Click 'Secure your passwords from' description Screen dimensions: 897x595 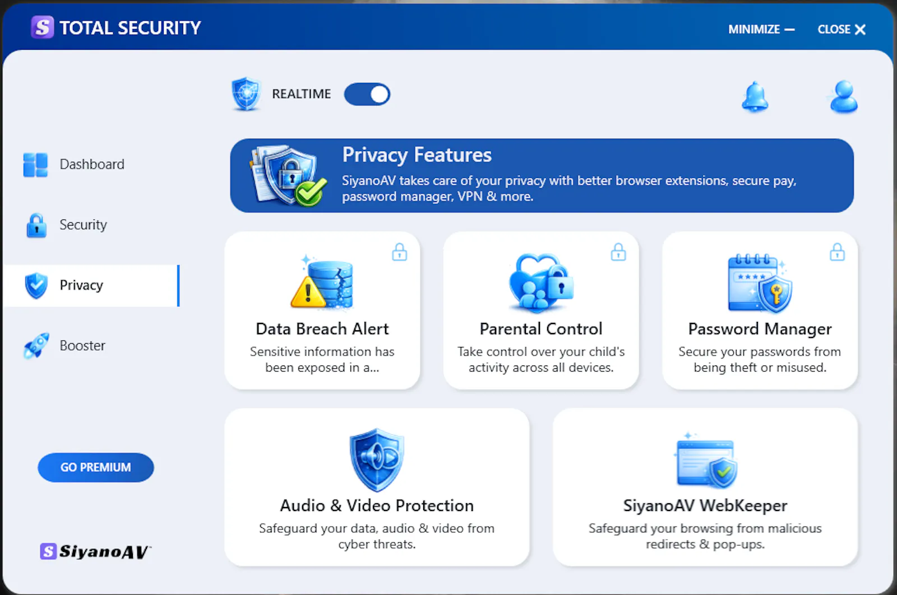[x=760, y=359]
